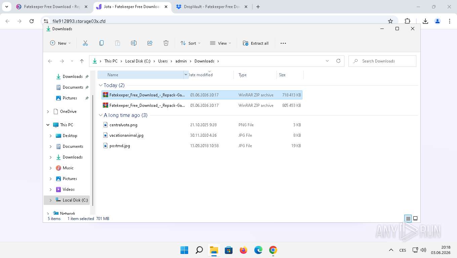Click File Explorer icon on taskbar

[x=214, y=250]
